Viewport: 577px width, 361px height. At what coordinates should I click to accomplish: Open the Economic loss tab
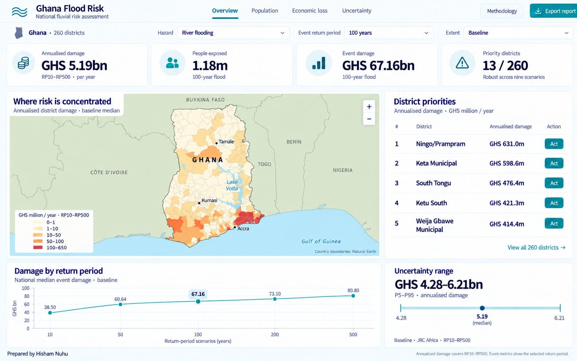pos(310,11)
